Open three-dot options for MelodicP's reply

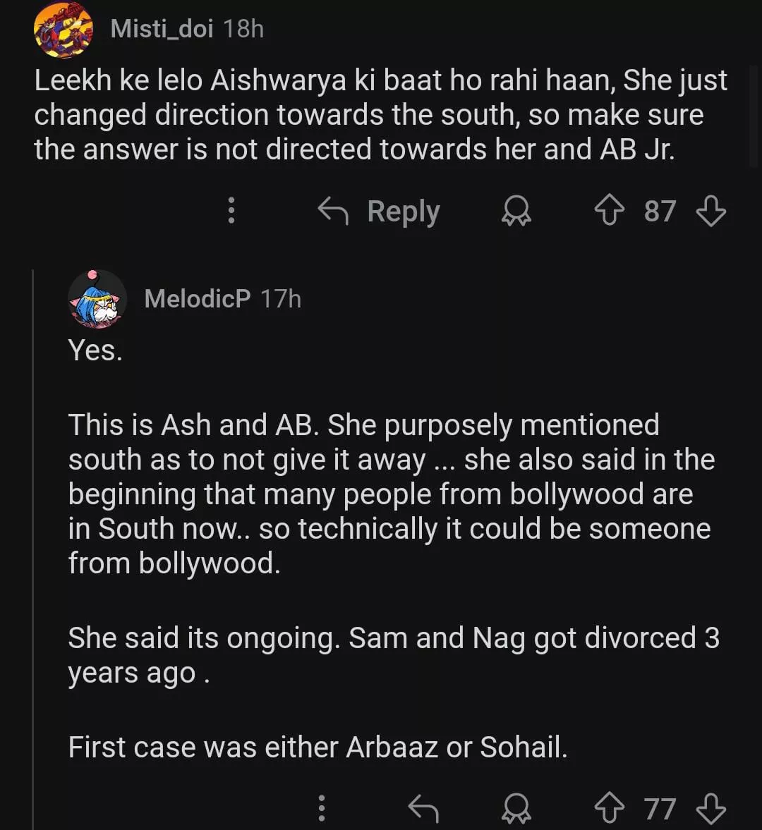[x=321, y=808]
